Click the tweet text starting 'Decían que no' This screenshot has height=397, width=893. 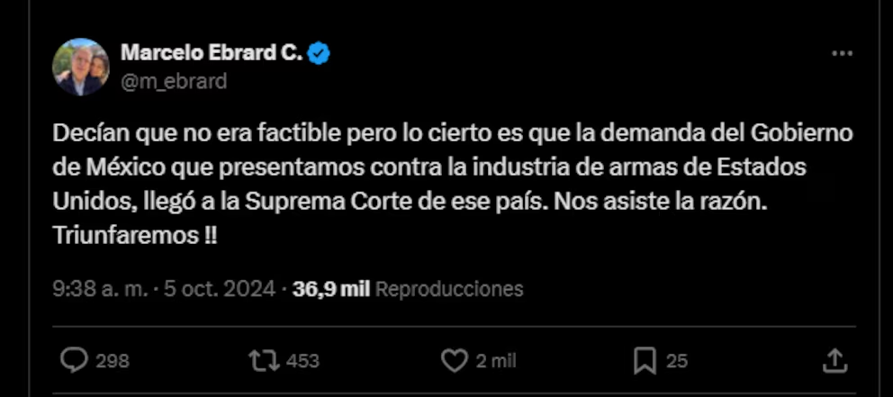453,185
